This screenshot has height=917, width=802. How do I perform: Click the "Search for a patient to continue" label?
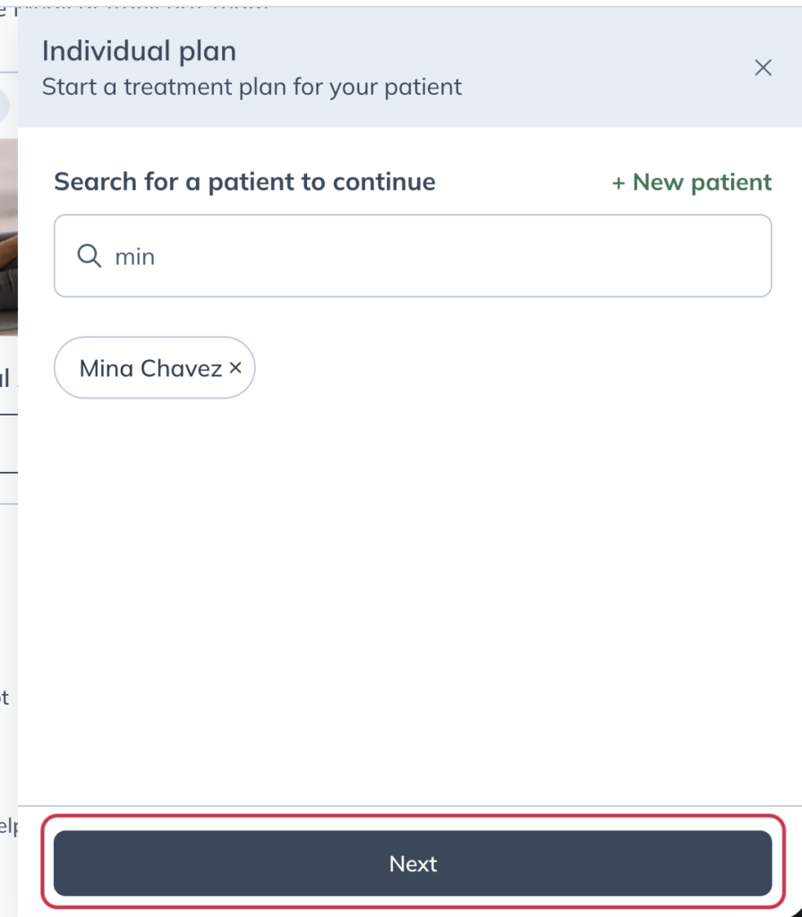point(244,182)
